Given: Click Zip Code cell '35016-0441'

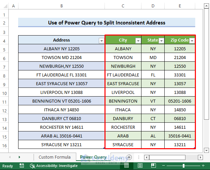Looking at the screenshot, I should [x=180, y=136].
